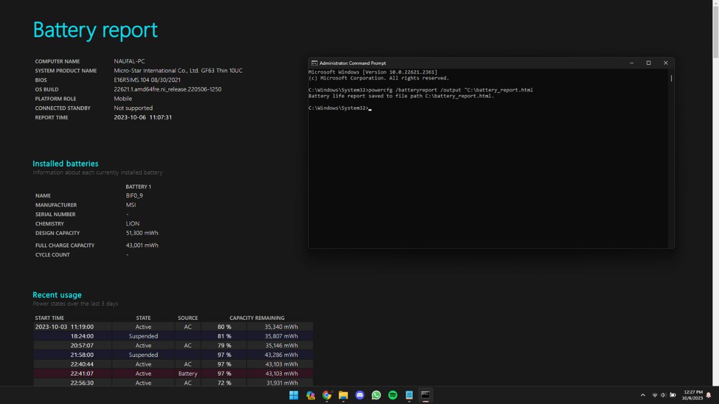Screen dimensions: 719x404
Task: Switch to Google Chrome in the taskbar
Action: [327, 395]
